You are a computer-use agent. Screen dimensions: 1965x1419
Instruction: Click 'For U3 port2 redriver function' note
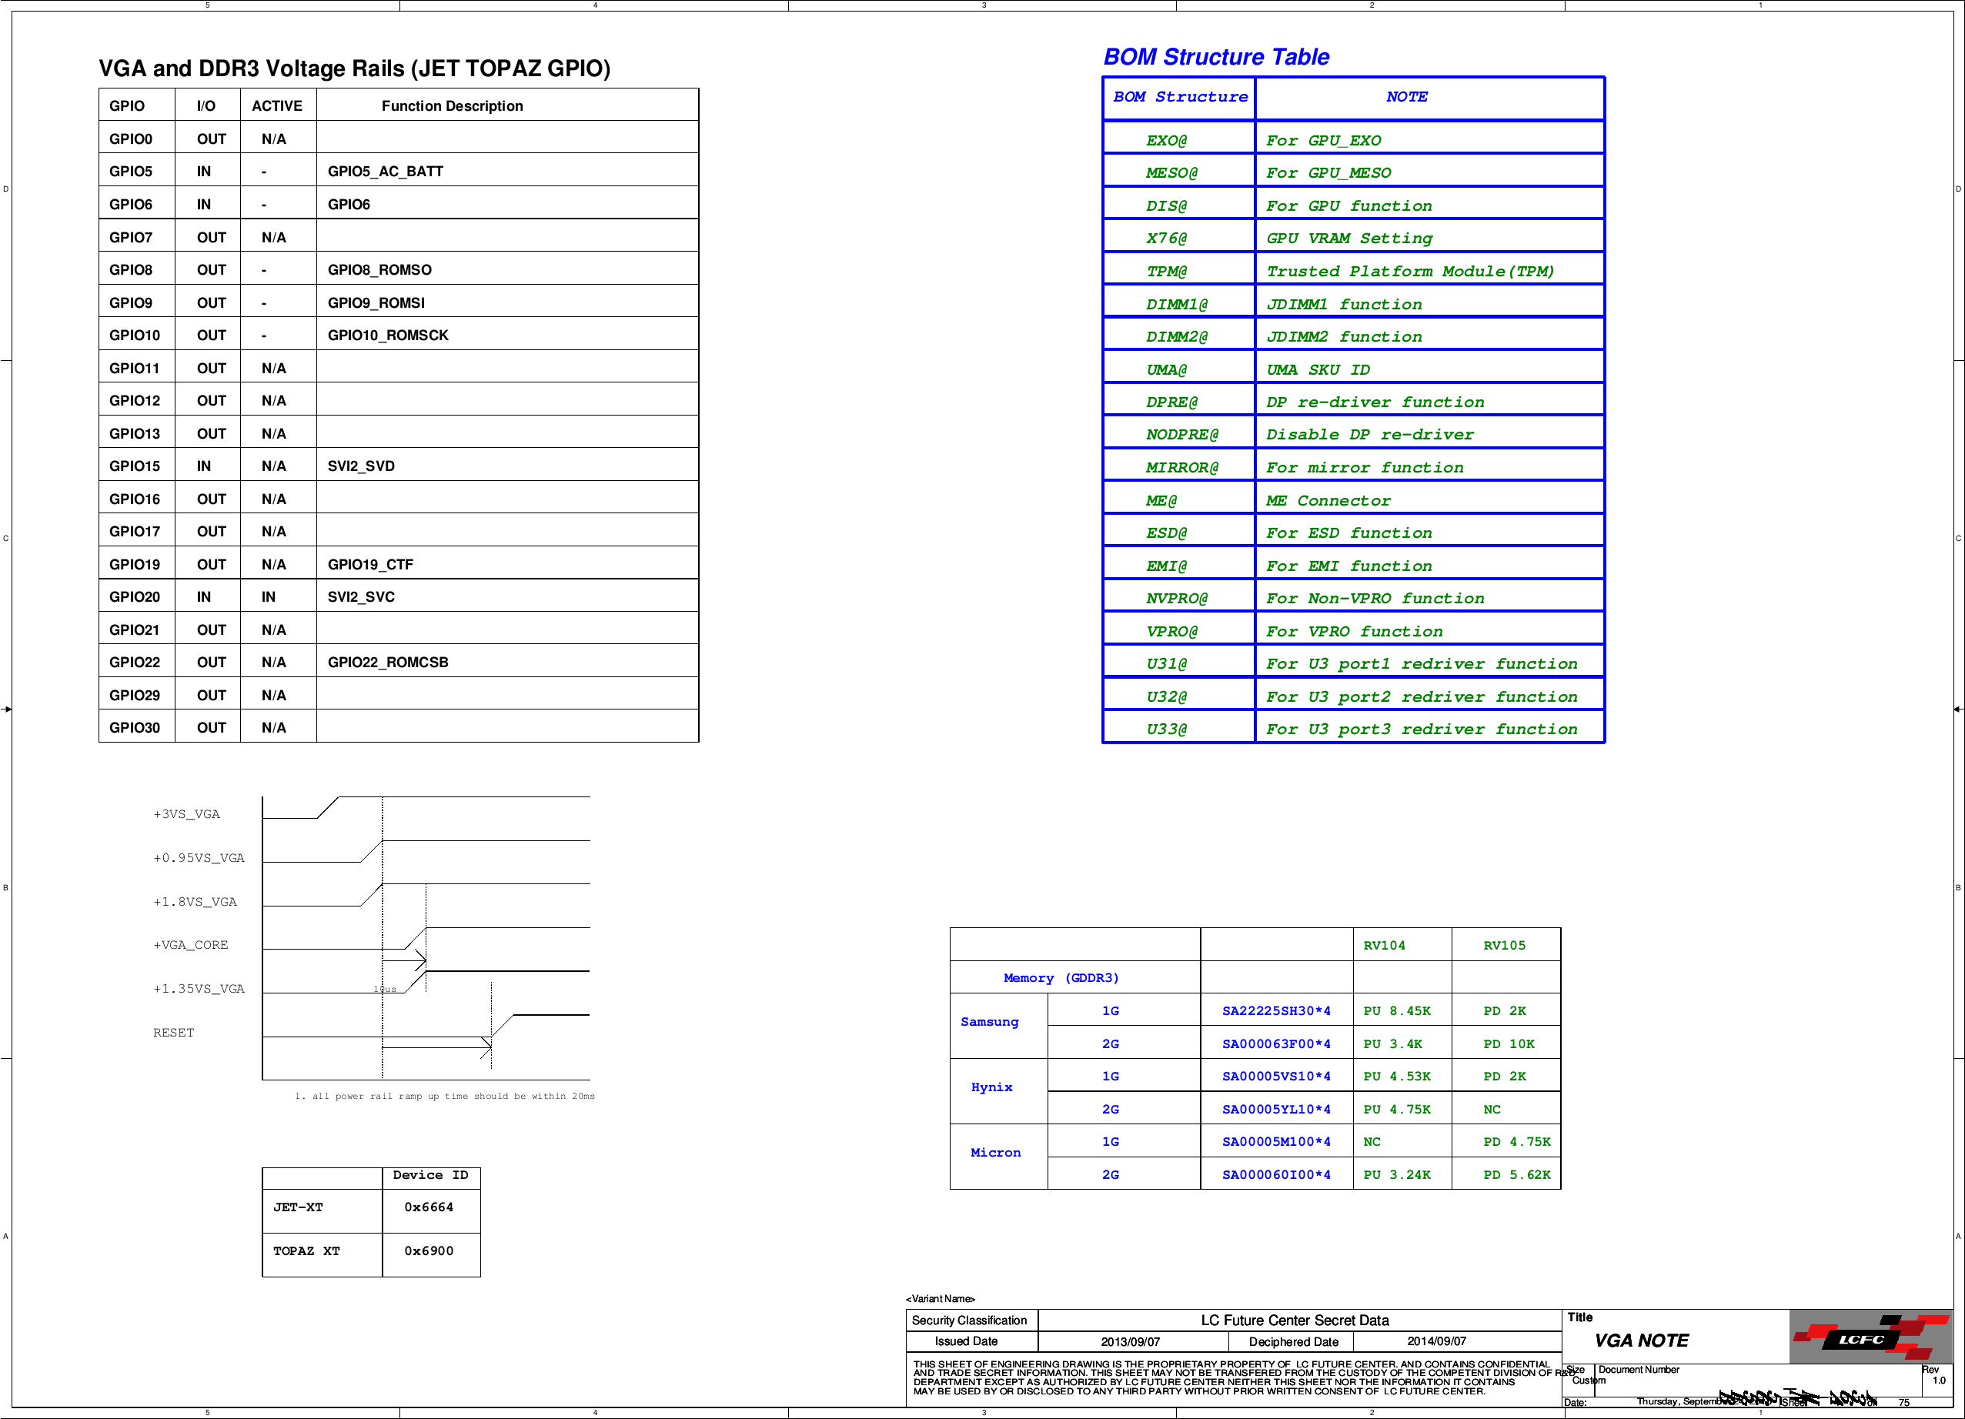point(1421,696)
